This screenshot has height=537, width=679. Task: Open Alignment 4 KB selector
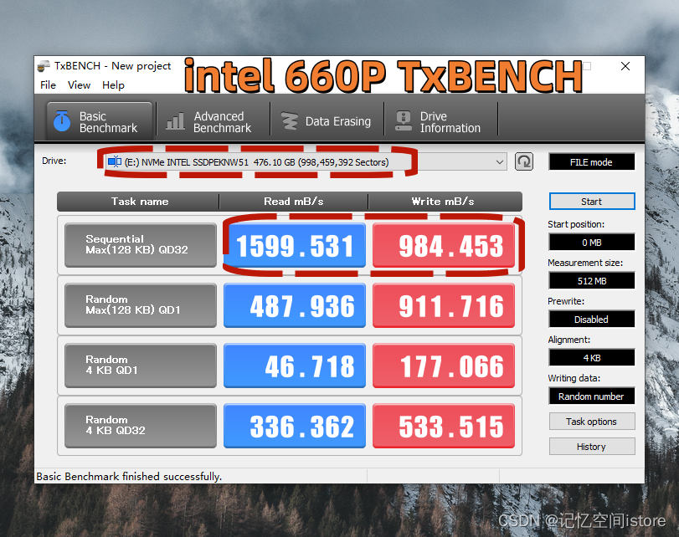point(592,358)
